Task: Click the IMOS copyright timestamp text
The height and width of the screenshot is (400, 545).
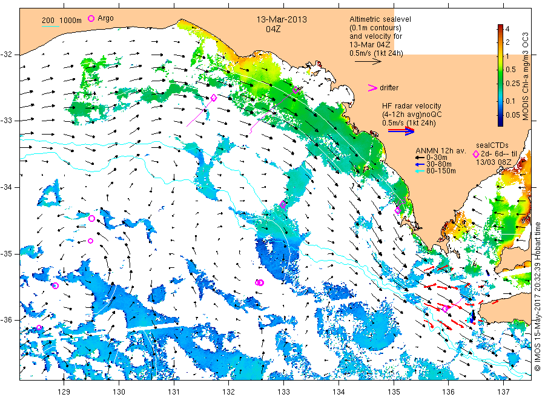Action: click(x=537, y=296)
